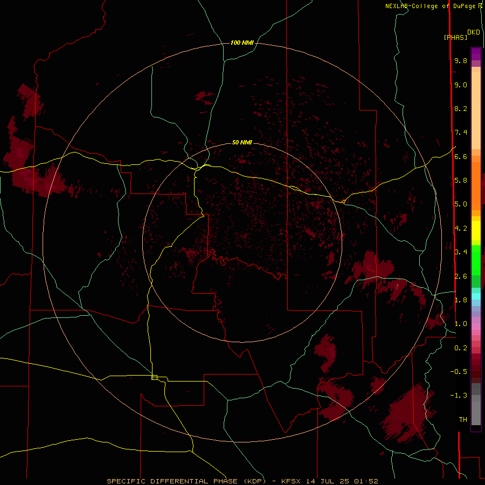Screen dimensions: 485x485
Task: Click the 8.2 value on the colorbar scale
Action: pyautogui.click(x=461, y=108)
